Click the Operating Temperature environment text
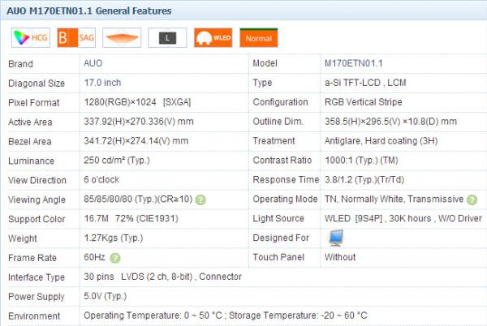The width and height of the screenshot is (487, 326). point(226,315)
